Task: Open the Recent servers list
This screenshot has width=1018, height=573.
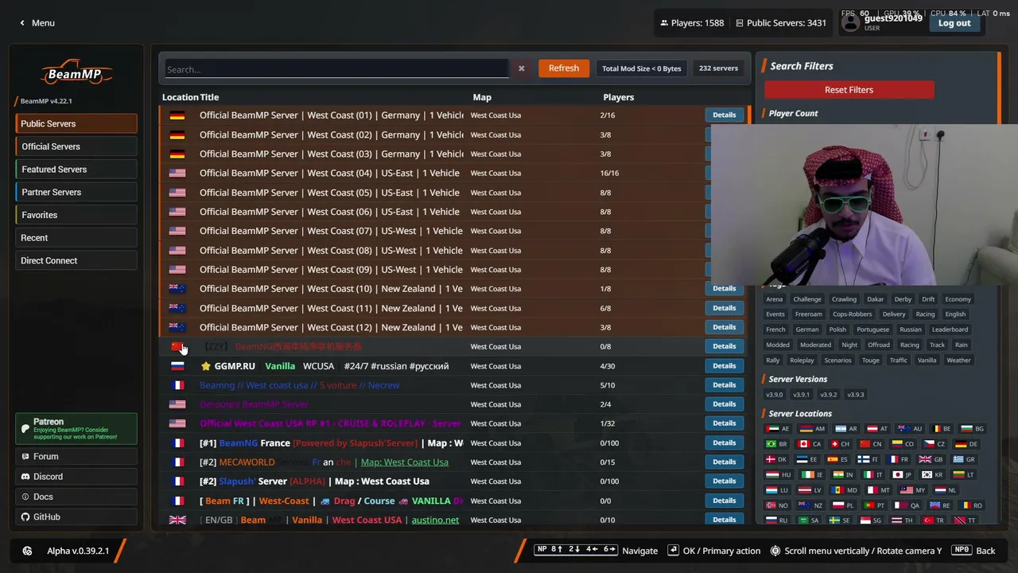Action: coord(76,238)
